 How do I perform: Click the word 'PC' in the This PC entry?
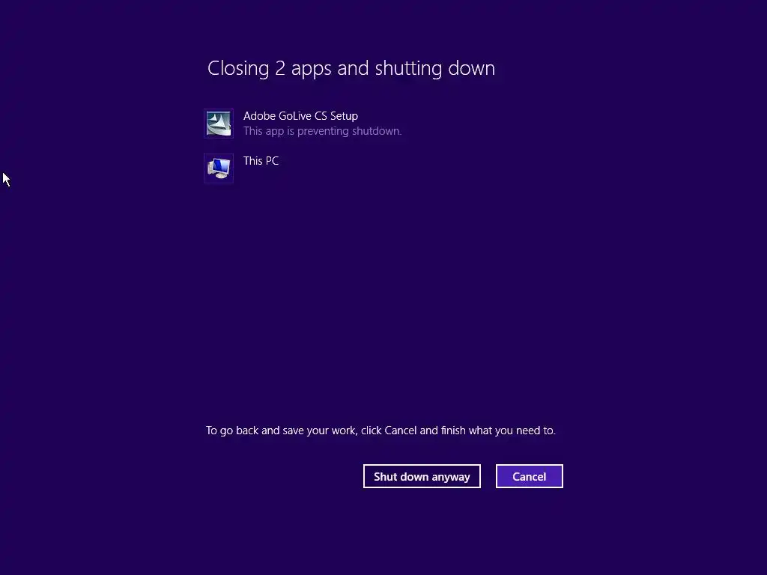coord(272,161)
